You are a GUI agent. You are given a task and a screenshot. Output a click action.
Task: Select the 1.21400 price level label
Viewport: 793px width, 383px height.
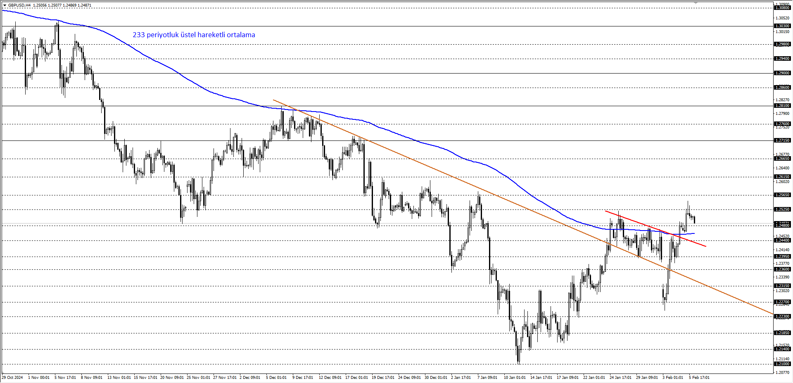point(782,349)
